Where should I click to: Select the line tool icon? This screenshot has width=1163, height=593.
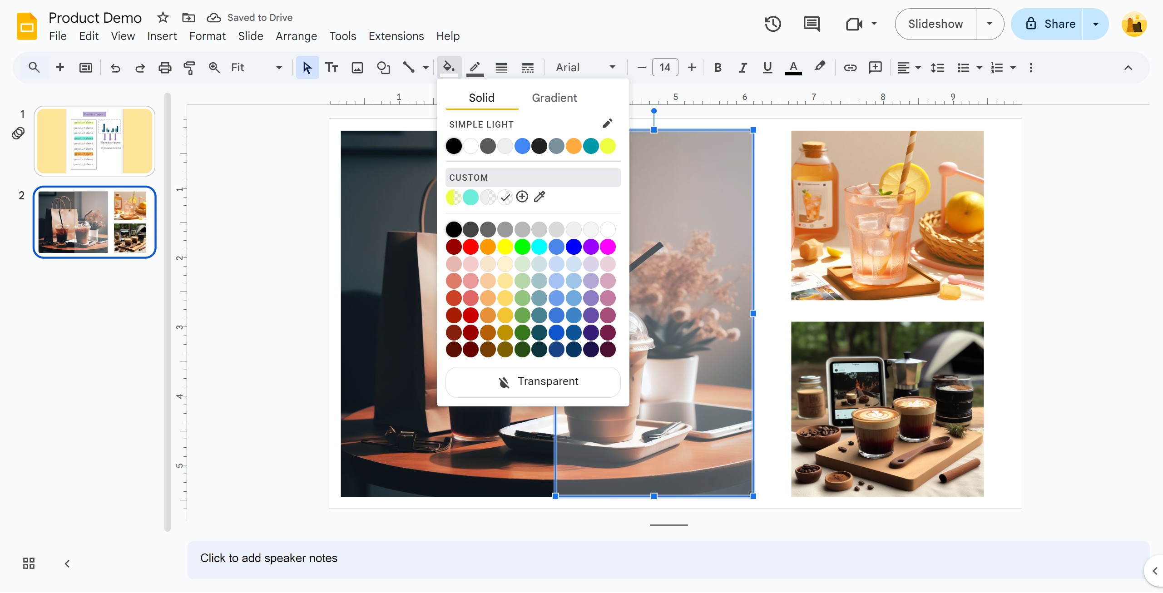pos(409,68)
